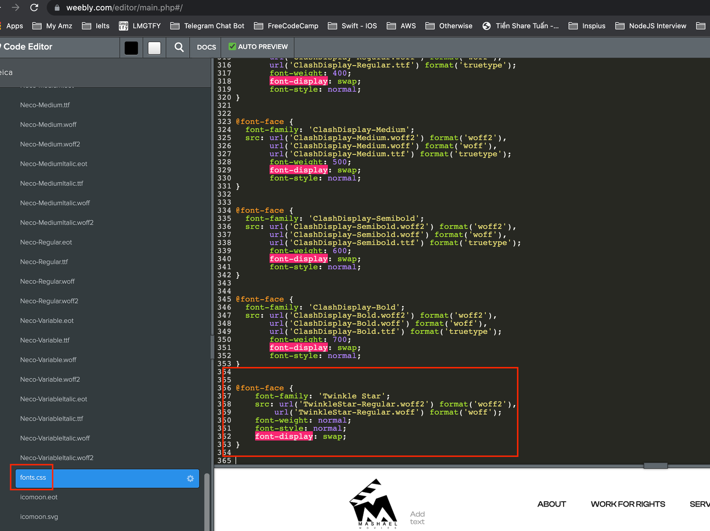Viewport: 710px width, 531px height.
Task: Click the ABOUT link in the preview
Action: (x=551, y=504)
